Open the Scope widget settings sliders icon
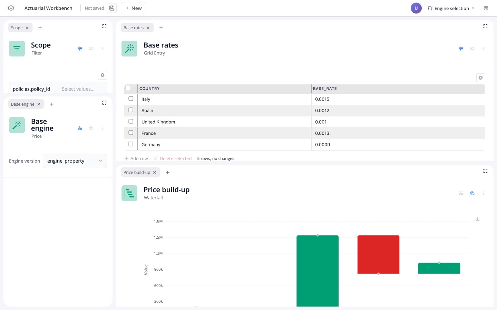This screenshot has width=497, height=310. (x=80, y=49)
